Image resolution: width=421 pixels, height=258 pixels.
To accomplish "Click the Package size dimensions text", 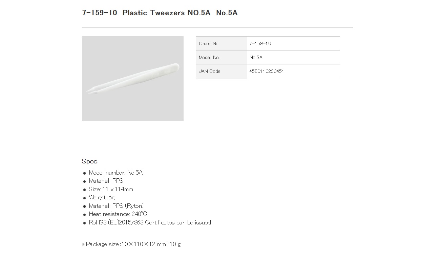I will (x=133, y=244).
